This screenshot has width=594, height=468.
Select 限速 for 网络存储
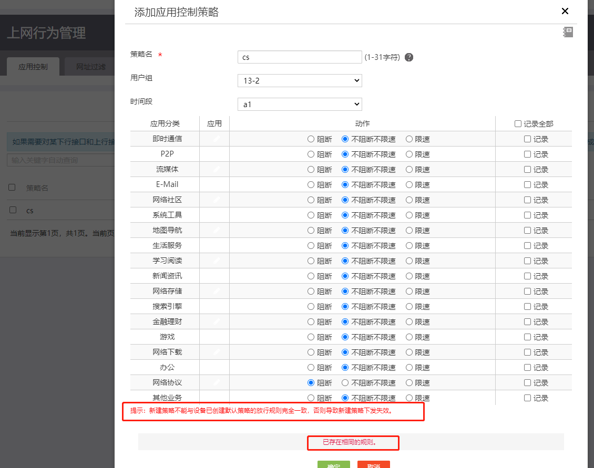point(409,291)
